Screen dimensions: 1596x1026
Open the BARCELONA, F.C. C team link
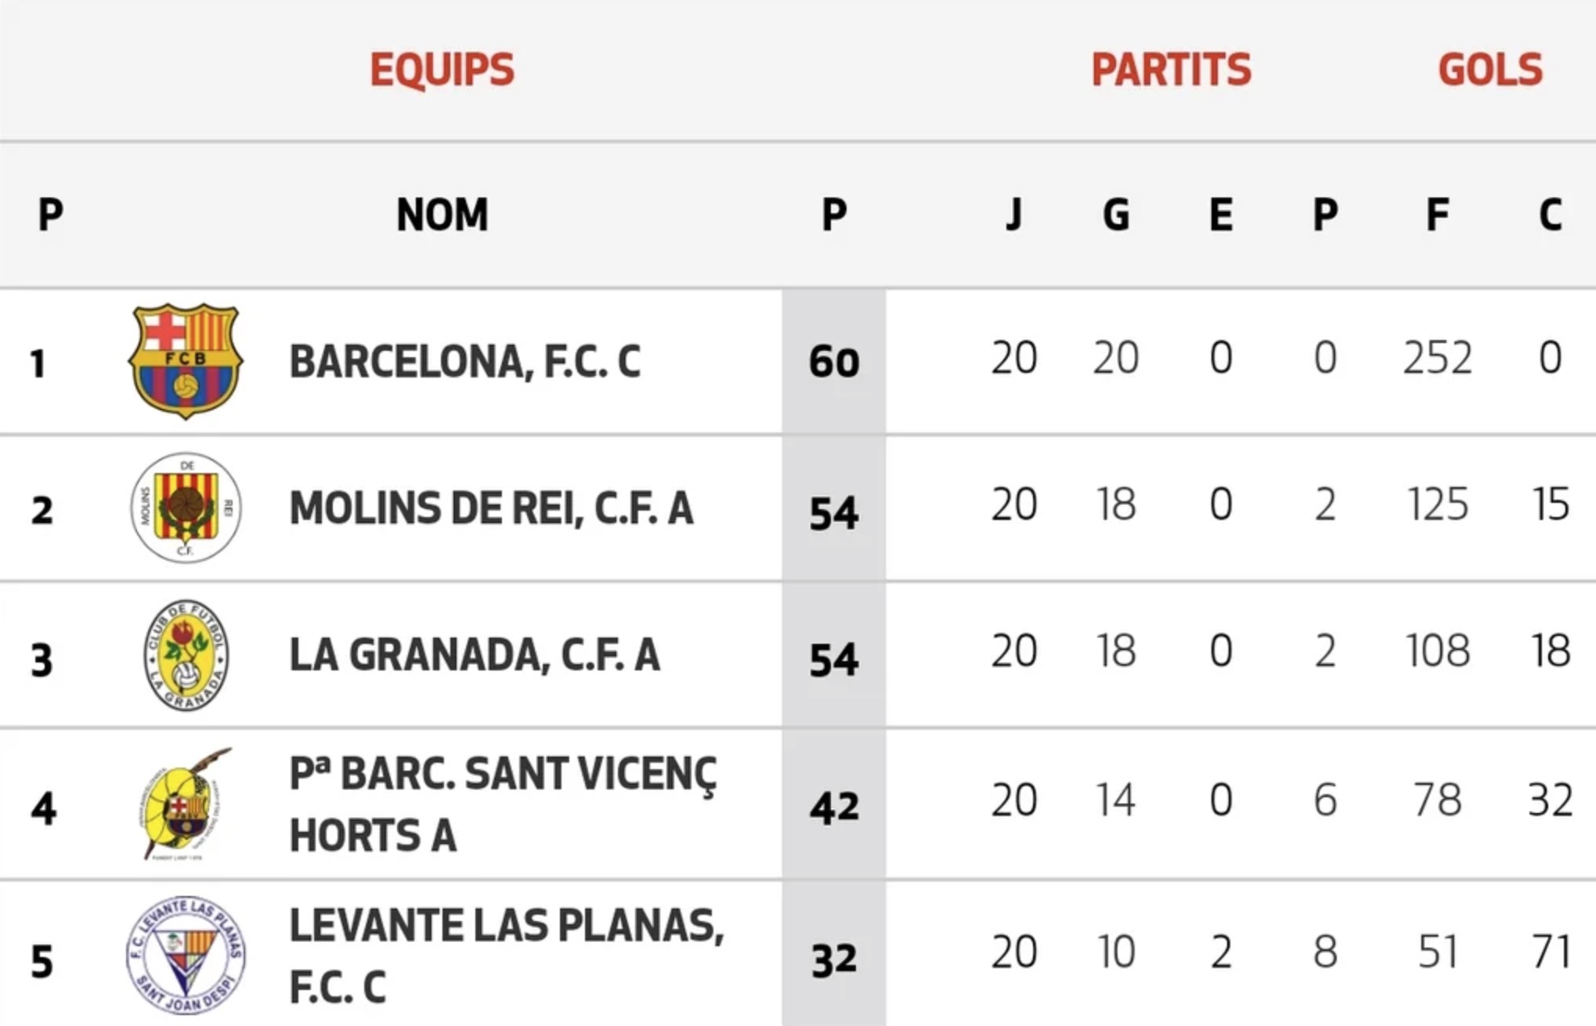[x=465, y=362]
